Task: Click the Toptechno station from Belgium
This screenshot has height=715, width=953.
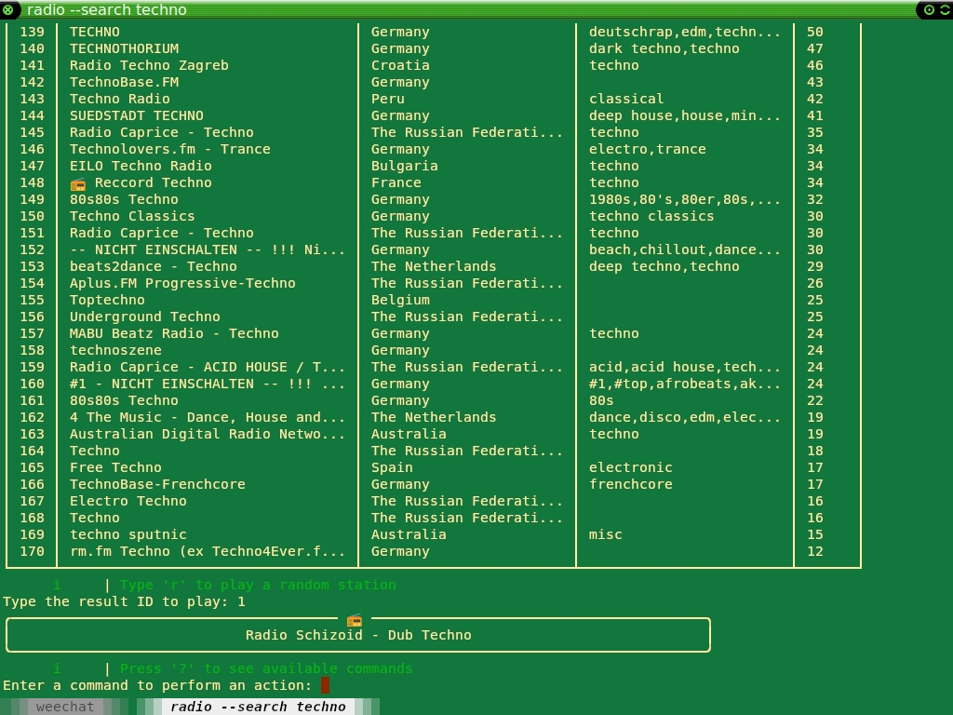Action: (107, 300)
